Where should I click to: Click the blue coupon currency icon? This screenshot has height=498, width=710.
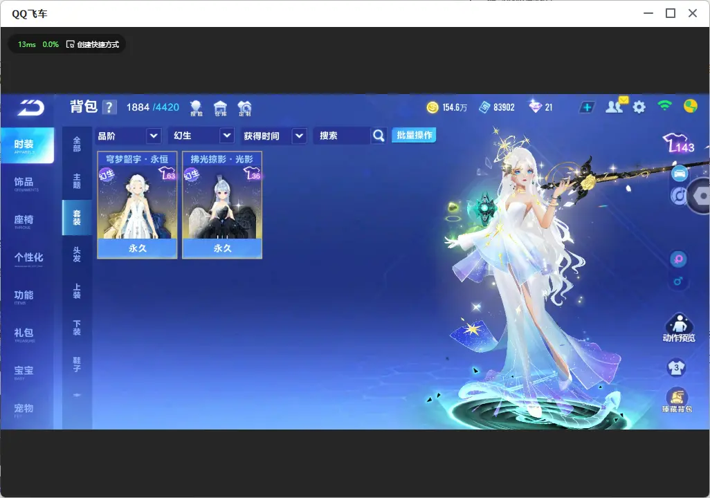click(x=484, y=107)
